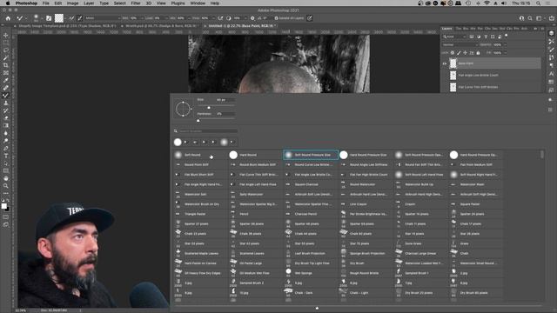Image resolution: width=557 pixels, height=313 pixels.
Task: Open the Plugins menu
Action: point(178,3)
